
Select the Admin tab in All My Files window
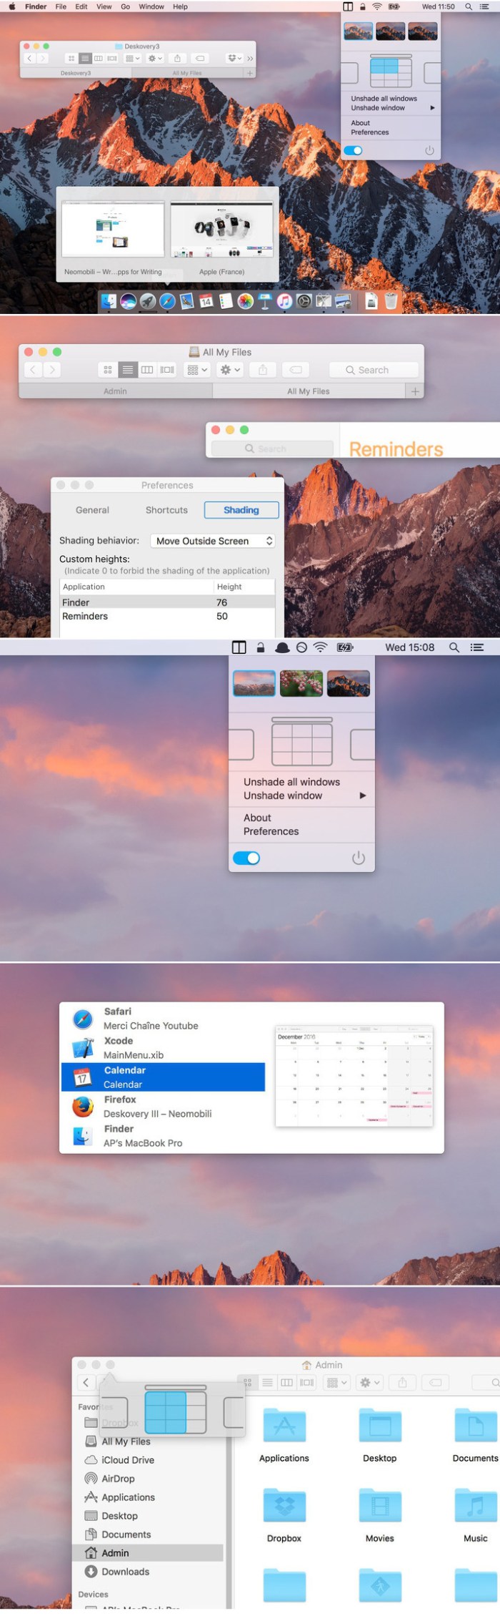(115, 391)
